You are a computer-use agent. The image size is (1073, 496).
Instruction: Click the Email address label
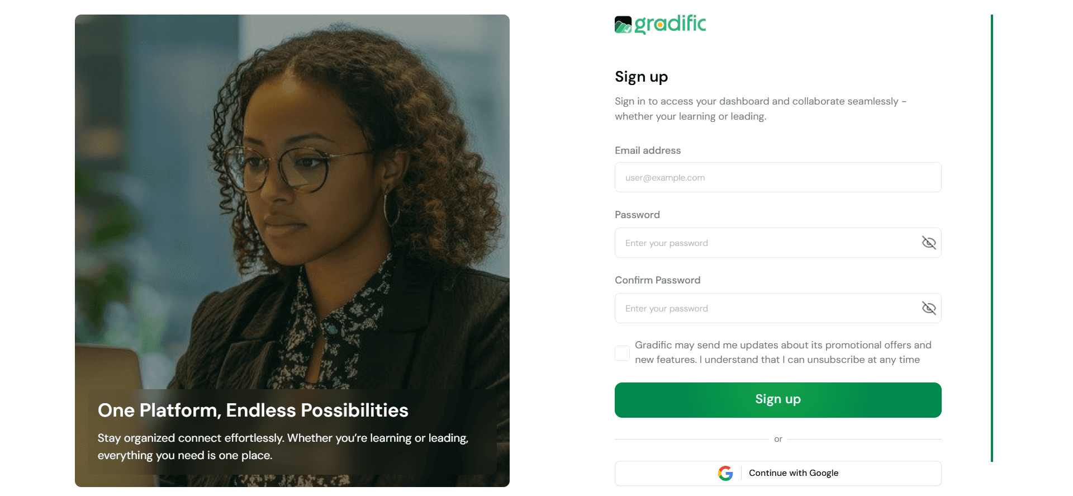(648, 150)
